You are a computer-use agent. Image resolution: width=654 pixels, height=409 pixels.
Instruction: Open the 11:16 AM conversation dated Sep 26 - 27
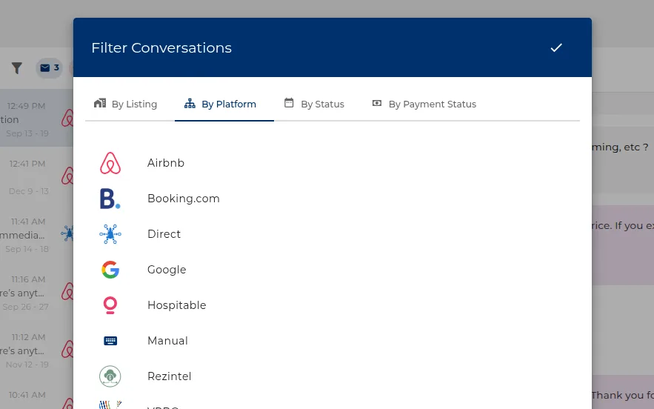click(x=37, y=292)
